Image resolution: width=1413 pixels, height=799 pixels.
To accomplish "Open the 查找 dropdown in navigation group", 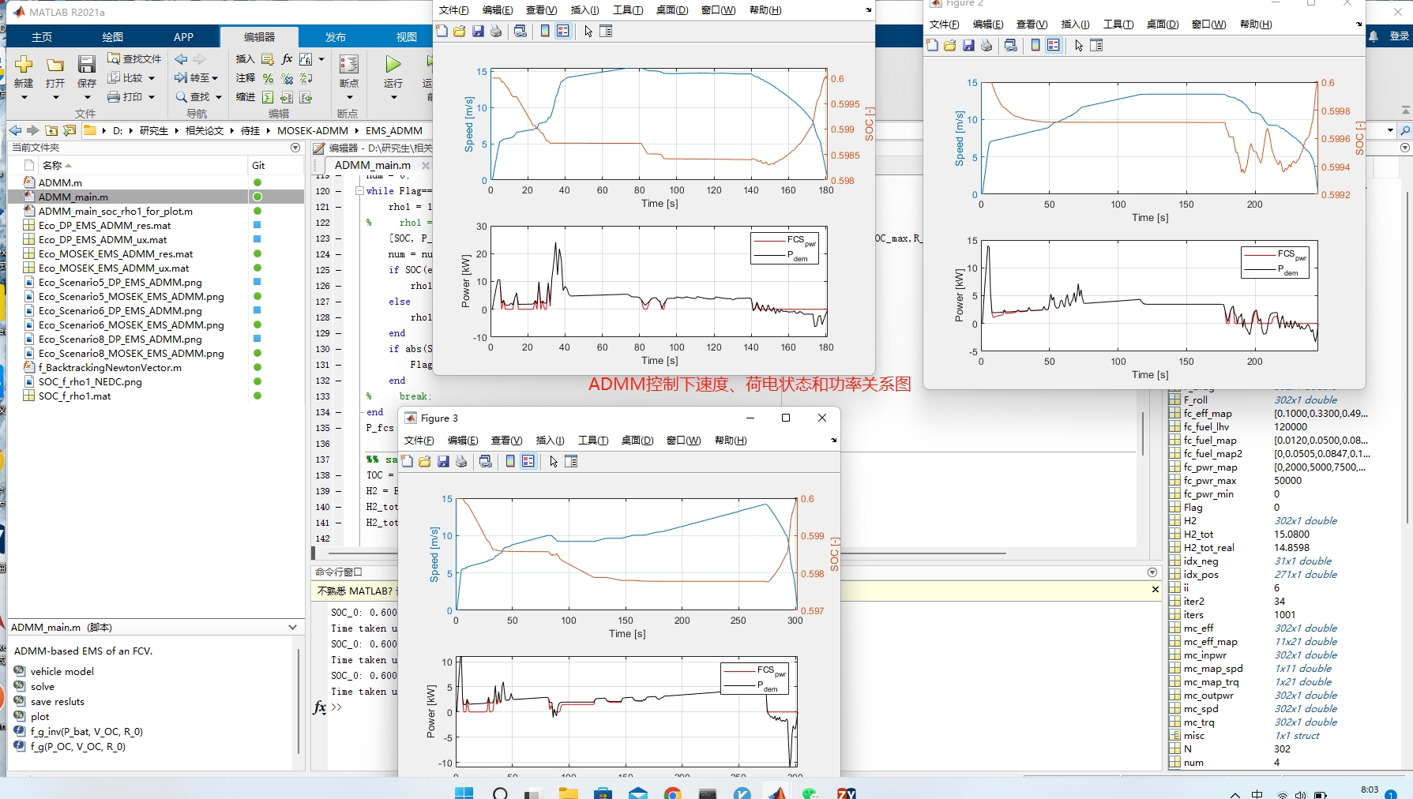I will click(218, 97).
